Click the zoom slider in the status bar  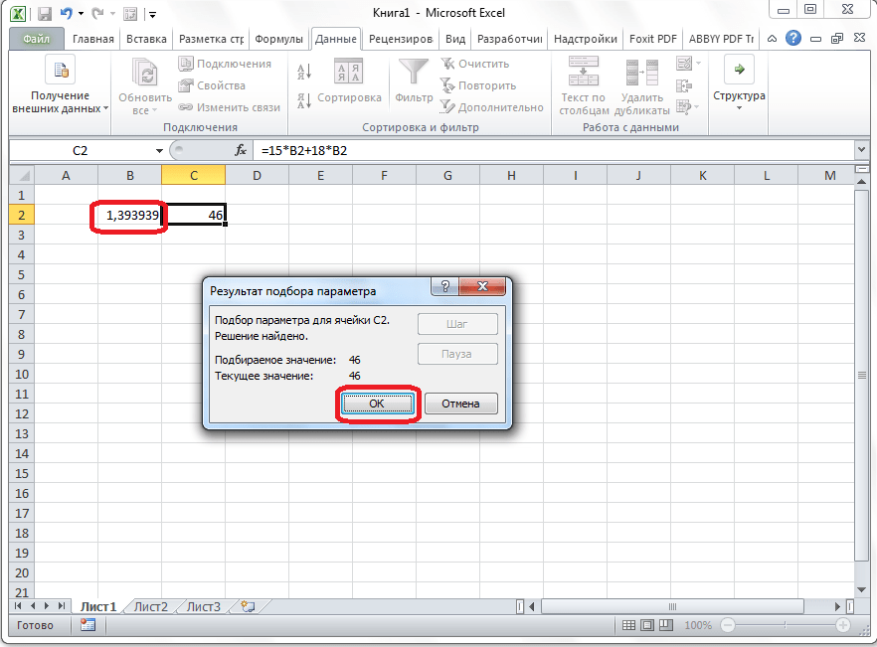point(786,625)
